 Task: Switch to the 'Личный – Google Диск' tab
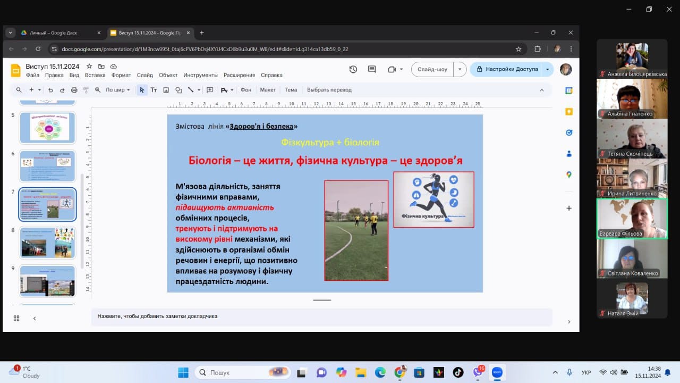tap(61, 32)
